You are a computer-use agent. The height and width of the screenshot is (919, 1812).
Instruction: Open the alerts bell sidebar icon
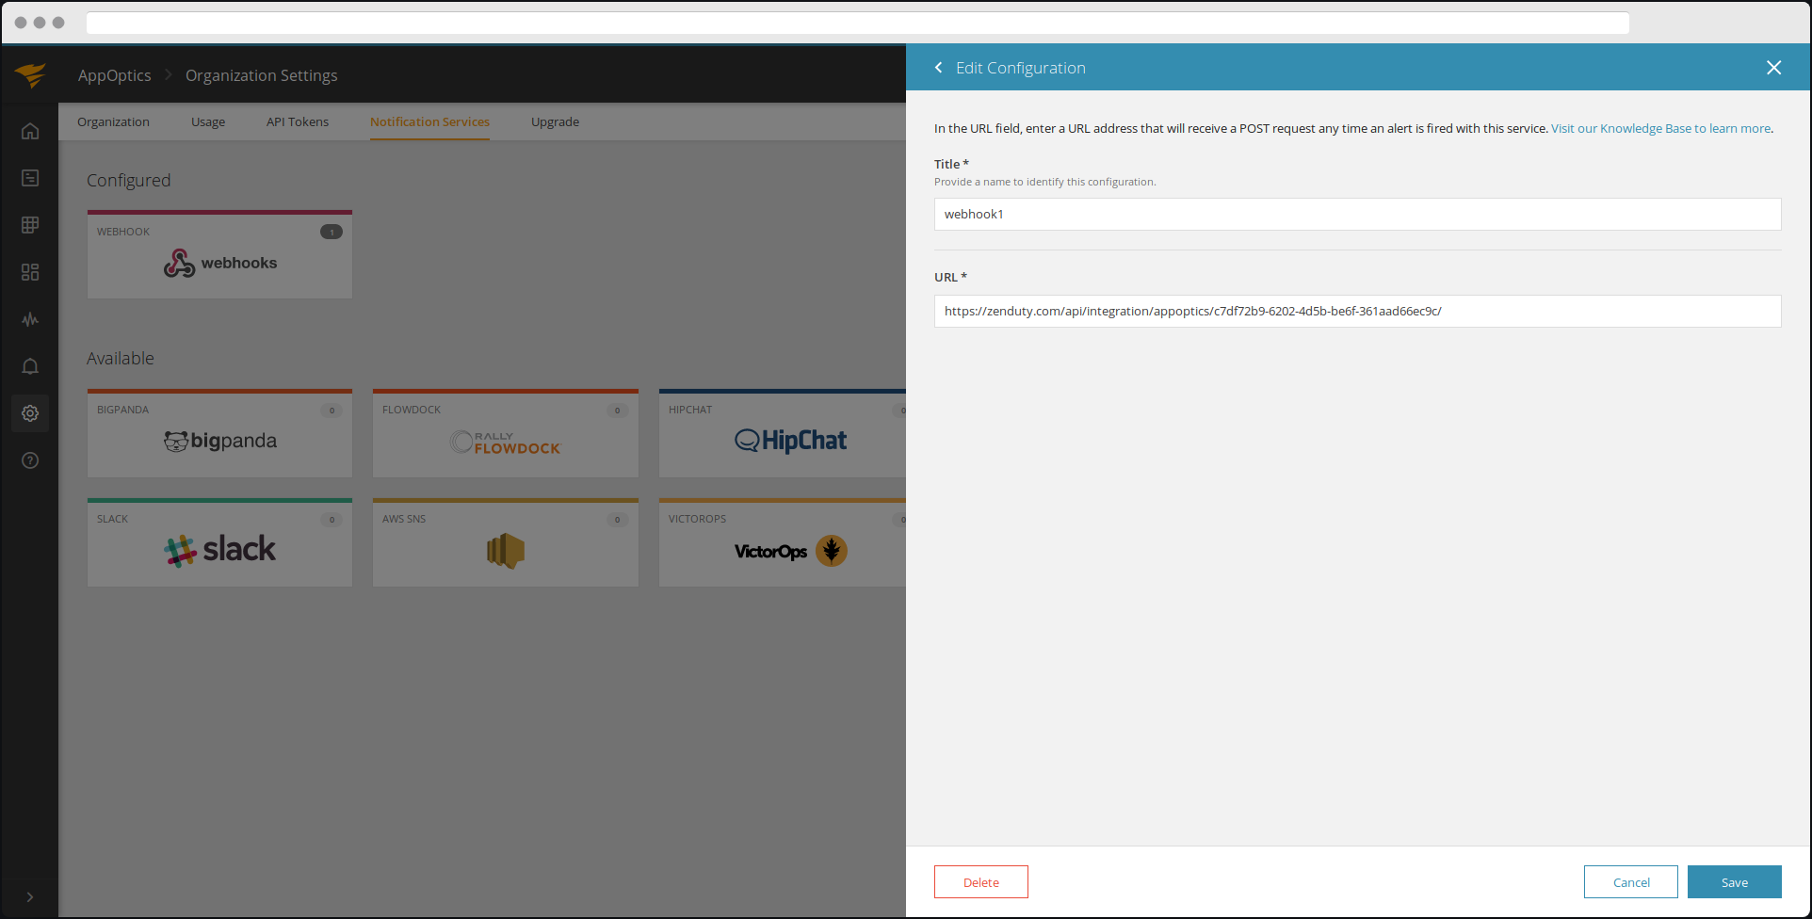pos(30,366)
